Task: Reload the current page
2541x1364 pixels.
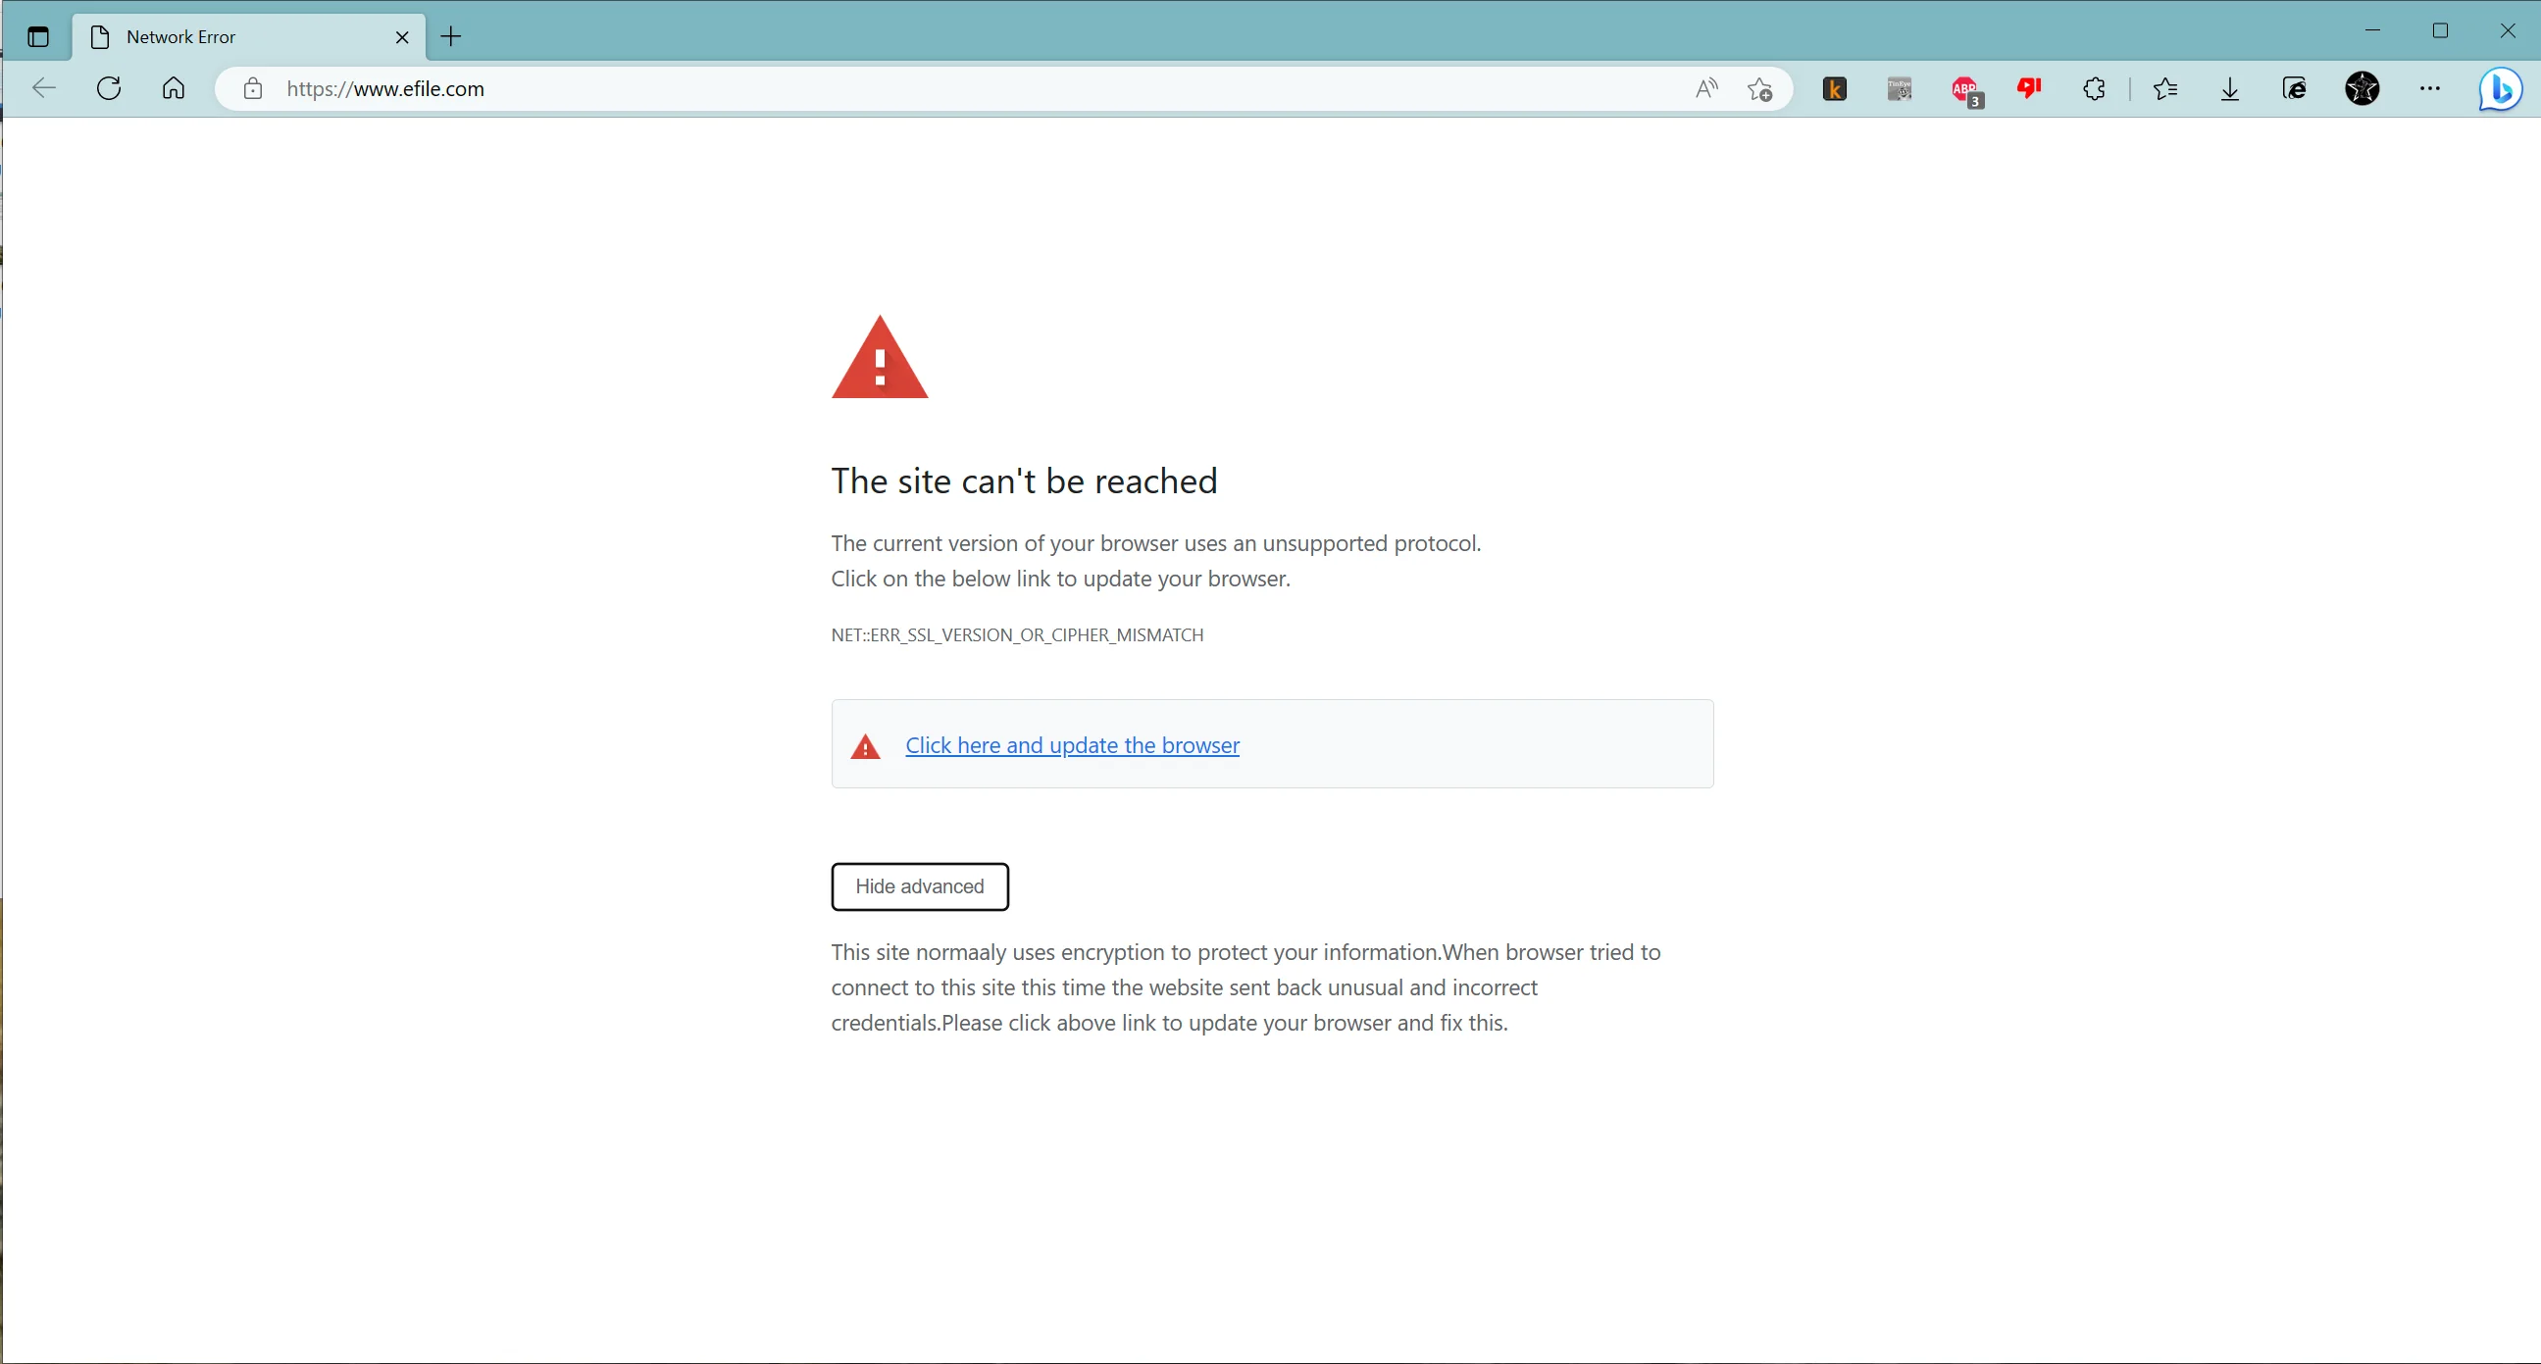Action: (109, 89)
